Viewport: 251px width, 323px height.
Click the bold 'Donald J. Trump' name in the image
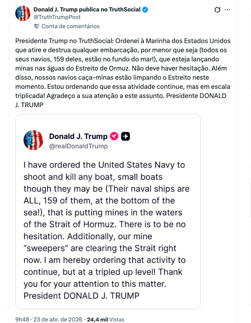pyautogui.click(x=78, y=137)
